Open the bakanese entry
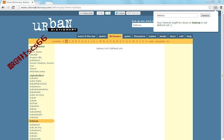This screenshot has height=140, width=224. 35,86
